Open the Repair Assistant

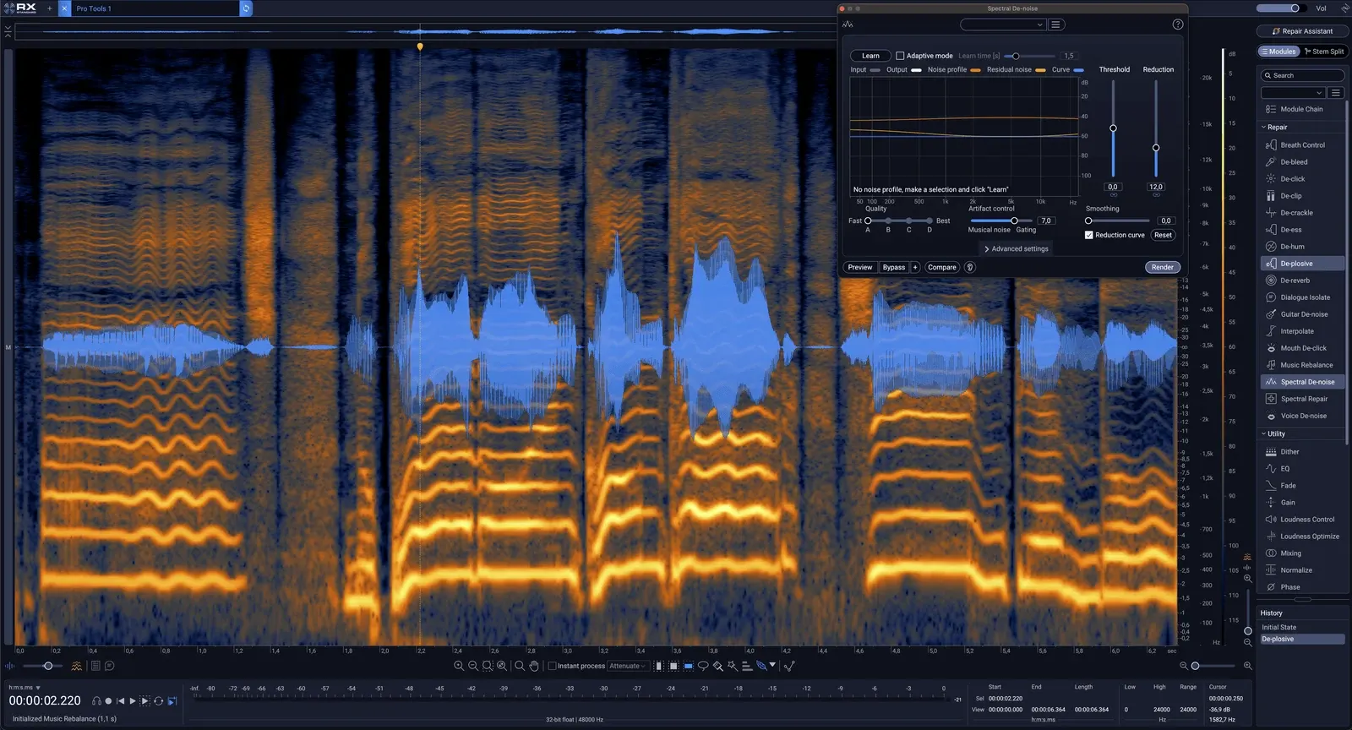(x=1302, y=31)
